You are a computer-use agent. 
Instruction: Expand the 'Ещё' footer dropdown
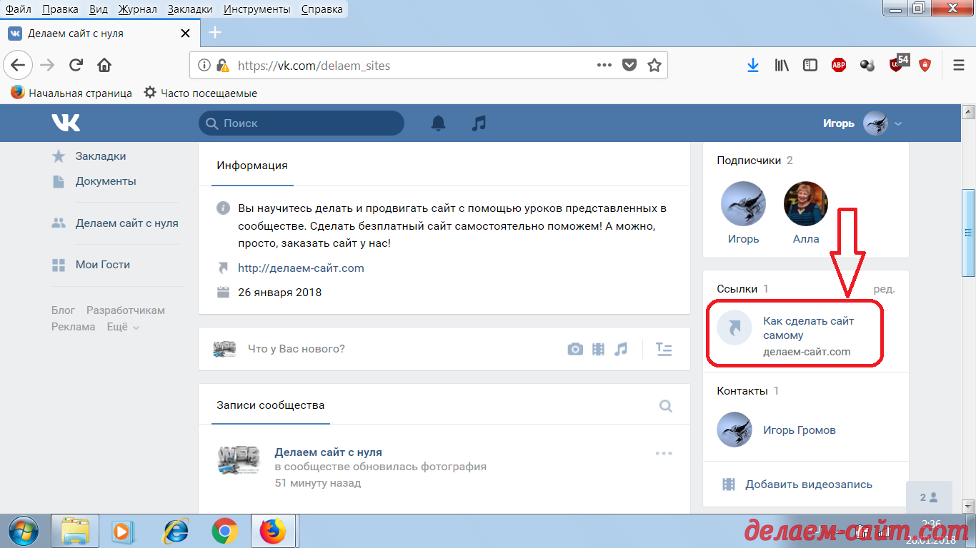click(x=124, y=327)
